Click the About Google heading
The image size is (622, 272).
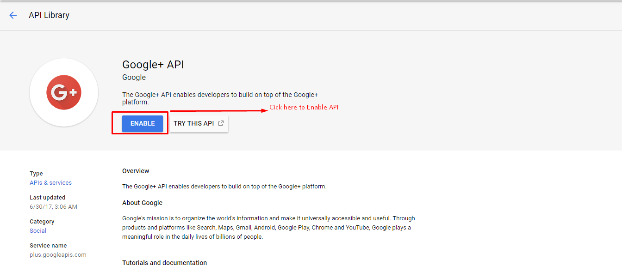pyautogui.click(x=142, y=203)
